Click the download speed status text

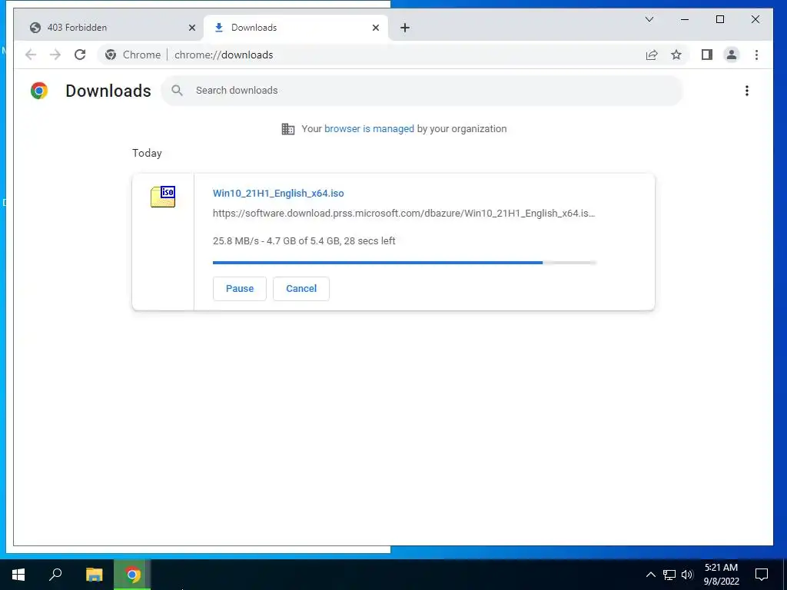click(x=304, y=240)
